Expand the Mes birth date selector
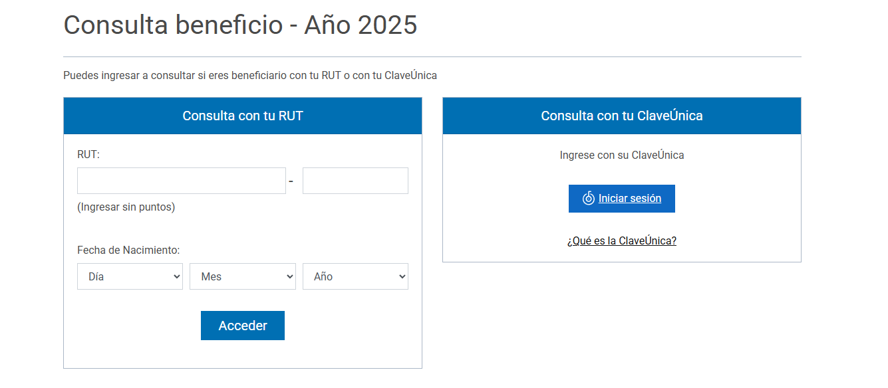 point(242,276)
